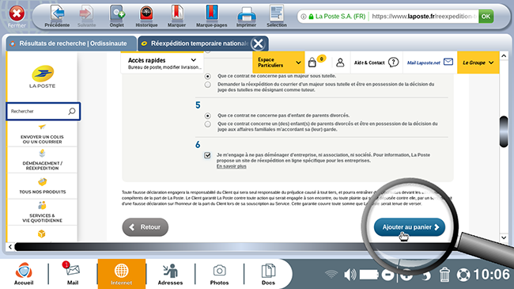The image size is (514, 289).
Task: Open Mail in bottom bar
Action: click(x=73, y=274)
